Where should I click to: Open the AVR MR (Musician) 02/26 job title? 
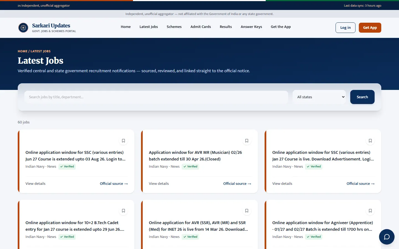coord(195,156)
